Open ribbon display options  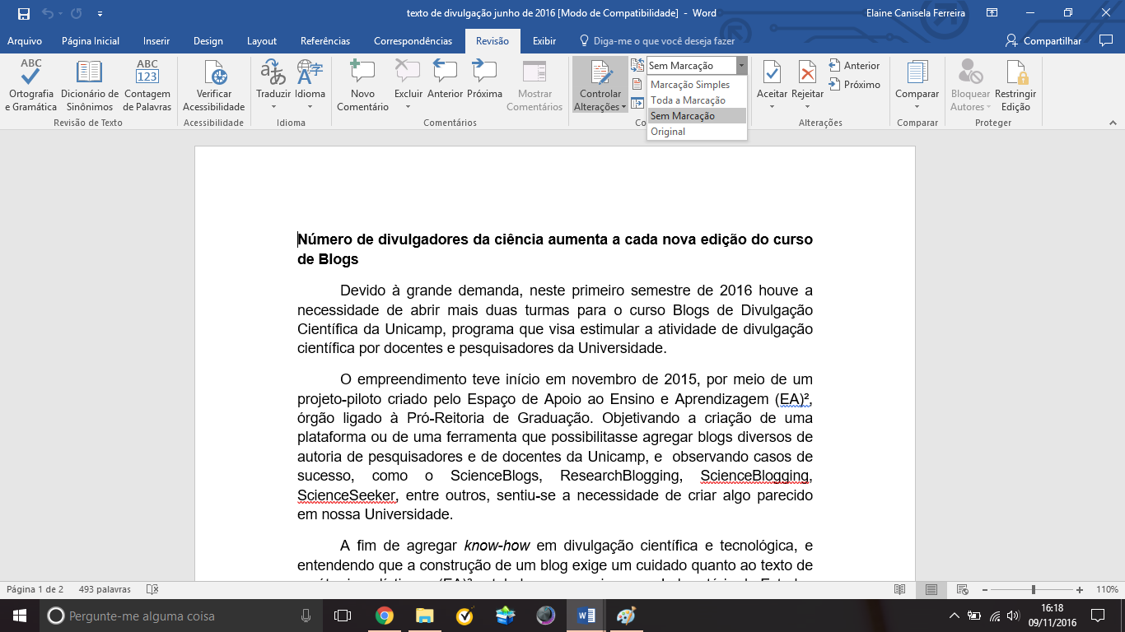coord(992,13)
